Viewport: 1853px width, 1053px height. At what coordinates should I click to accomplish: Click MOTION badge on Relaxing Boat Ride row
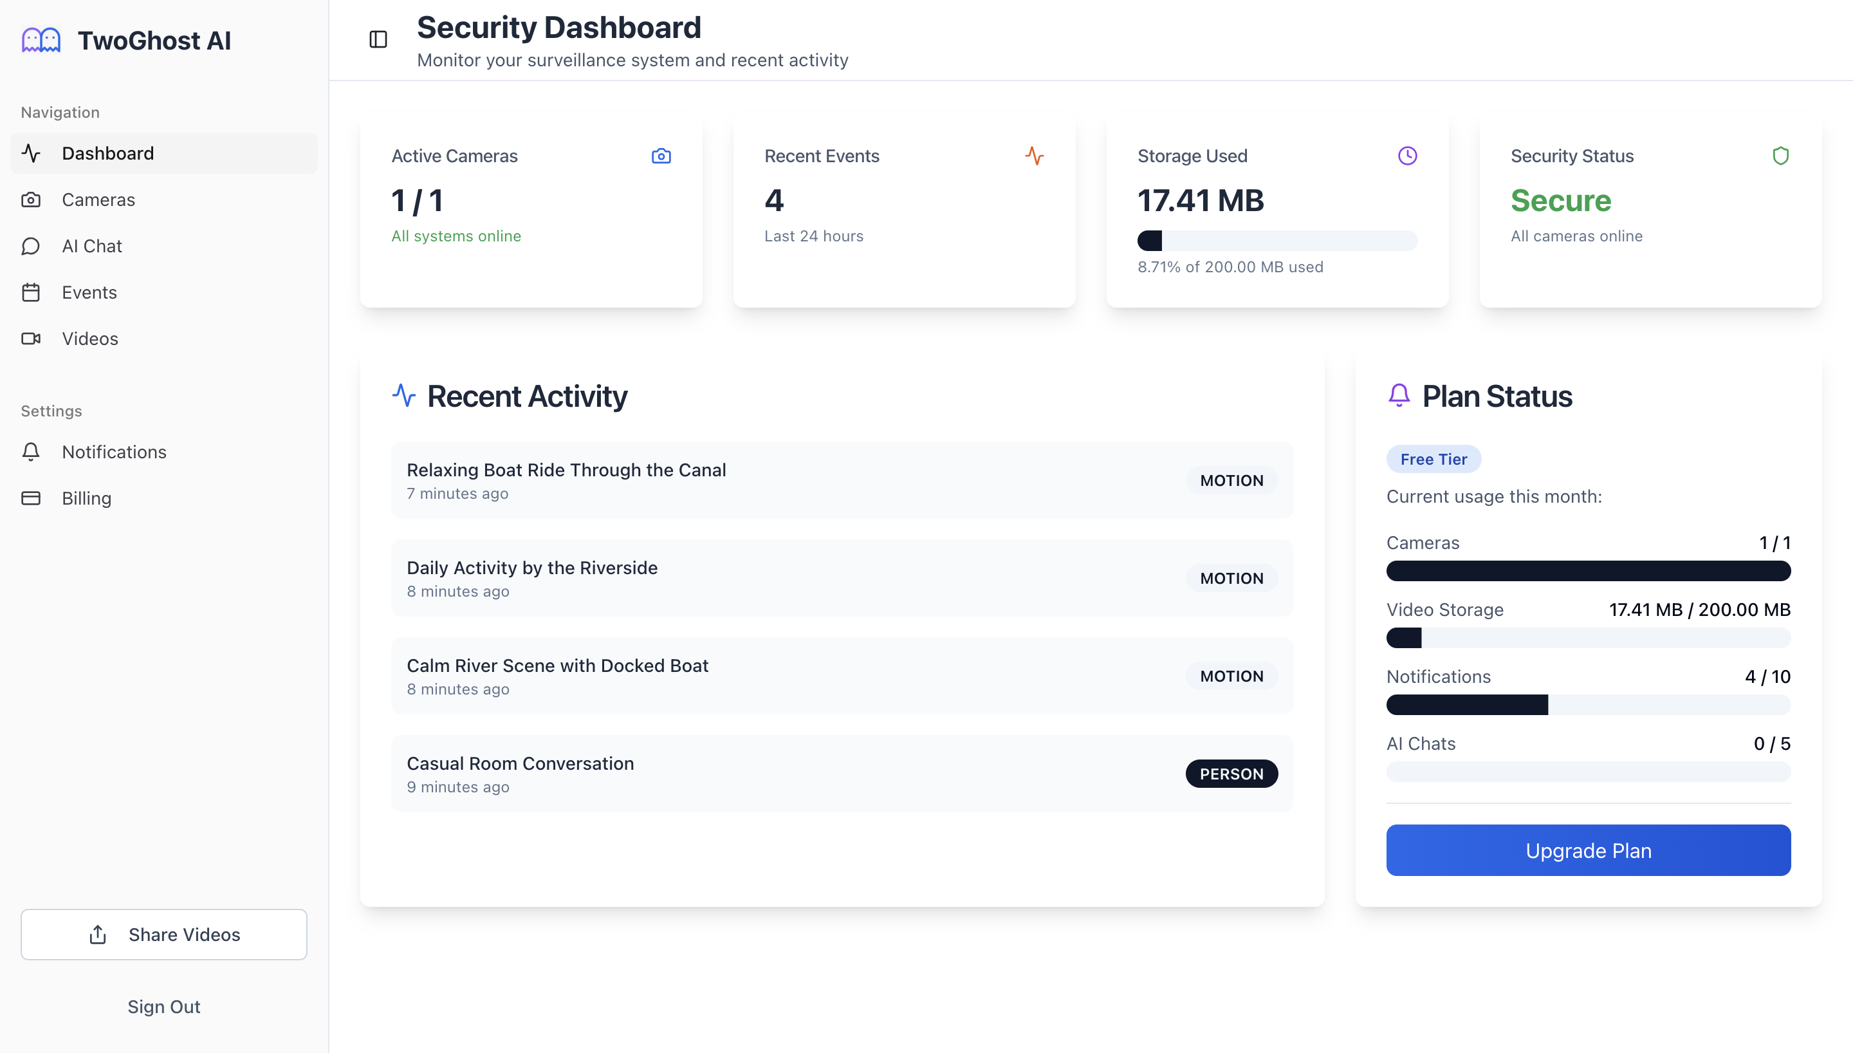coord(1231,480)
